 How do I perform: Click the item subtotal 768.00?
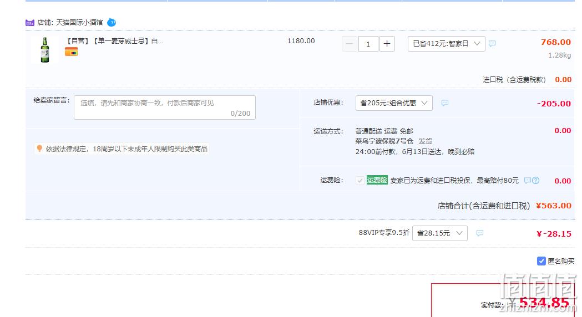coord(556,42)
